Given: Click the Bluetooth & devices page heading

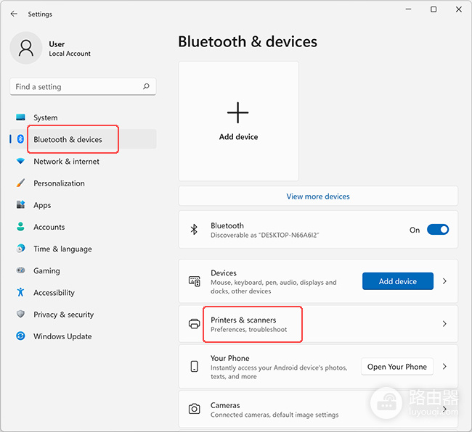Looking at the screenshot, I should 248,42.
